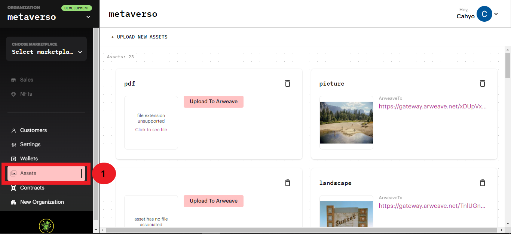Click the Contracts frame icon

pyautogui.click(x=13, y=188)
